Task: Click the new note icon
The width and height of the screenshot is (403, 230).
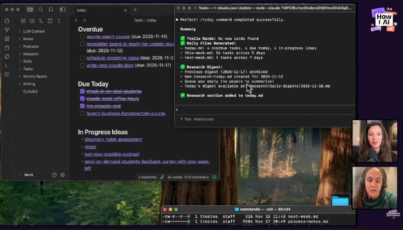Action: (x=23, y=21)
